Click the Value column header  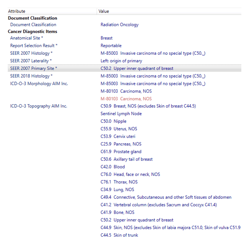pos(169,11)
